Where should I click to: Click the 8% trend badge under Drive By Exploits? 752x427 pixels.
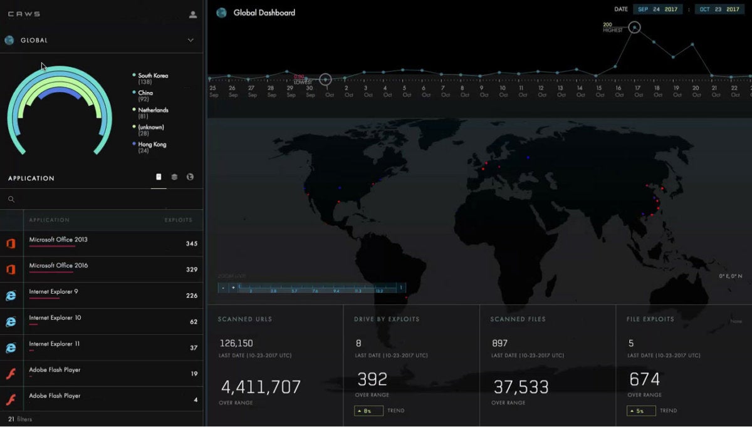coord(369,411)
